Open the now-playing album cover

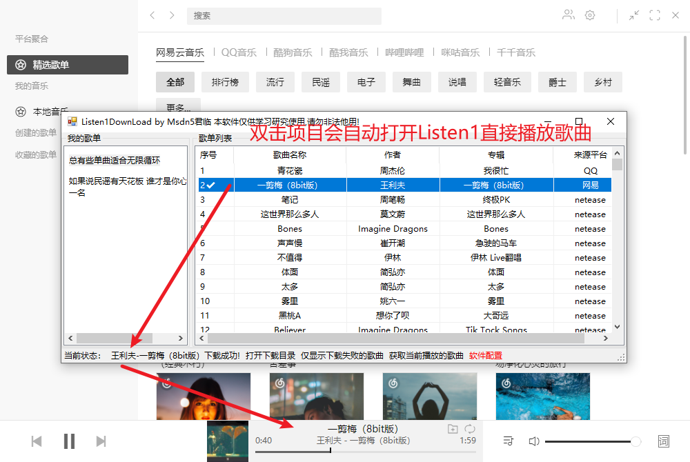coord(228,441)
